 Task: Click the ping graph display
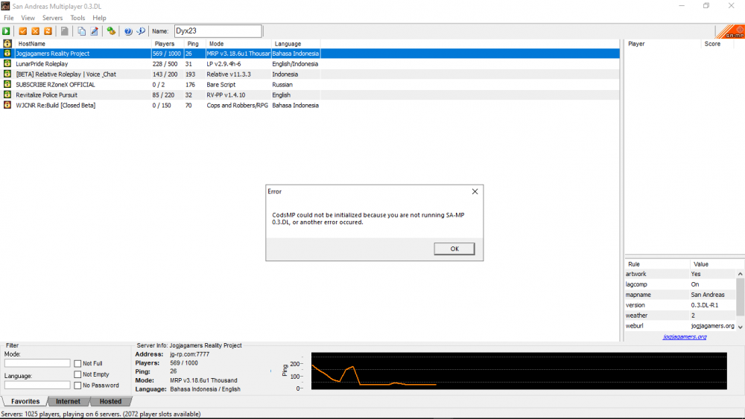pos(519,371)
